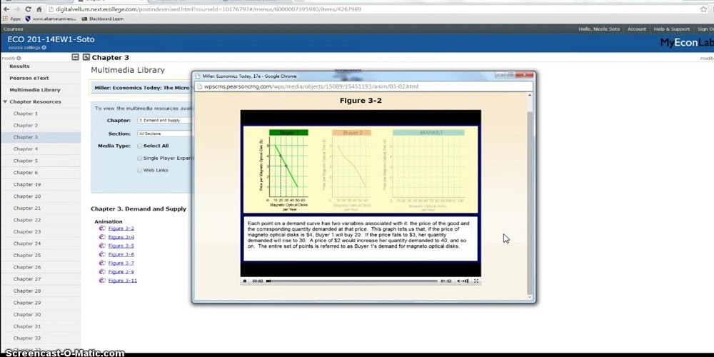Select Pearson eText in the sidebar
This screenshot has width=714, height=357.
click(x=29, y=78)
